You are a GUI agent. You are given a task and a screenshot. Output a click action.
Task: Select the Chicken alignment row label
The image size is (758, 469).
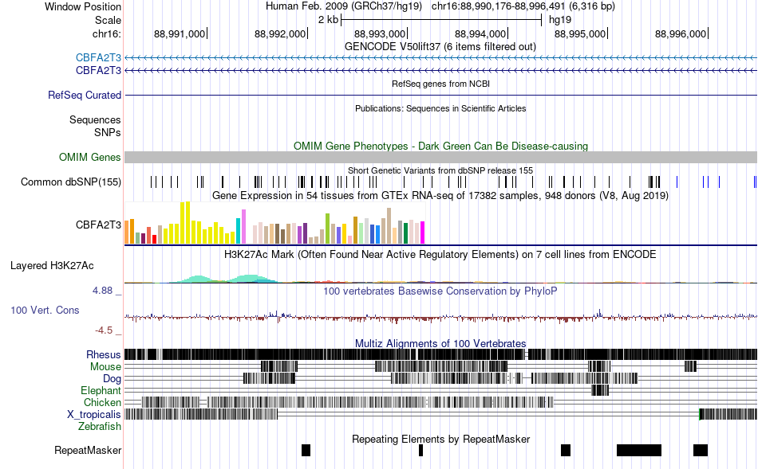click(x=102, y=402)
